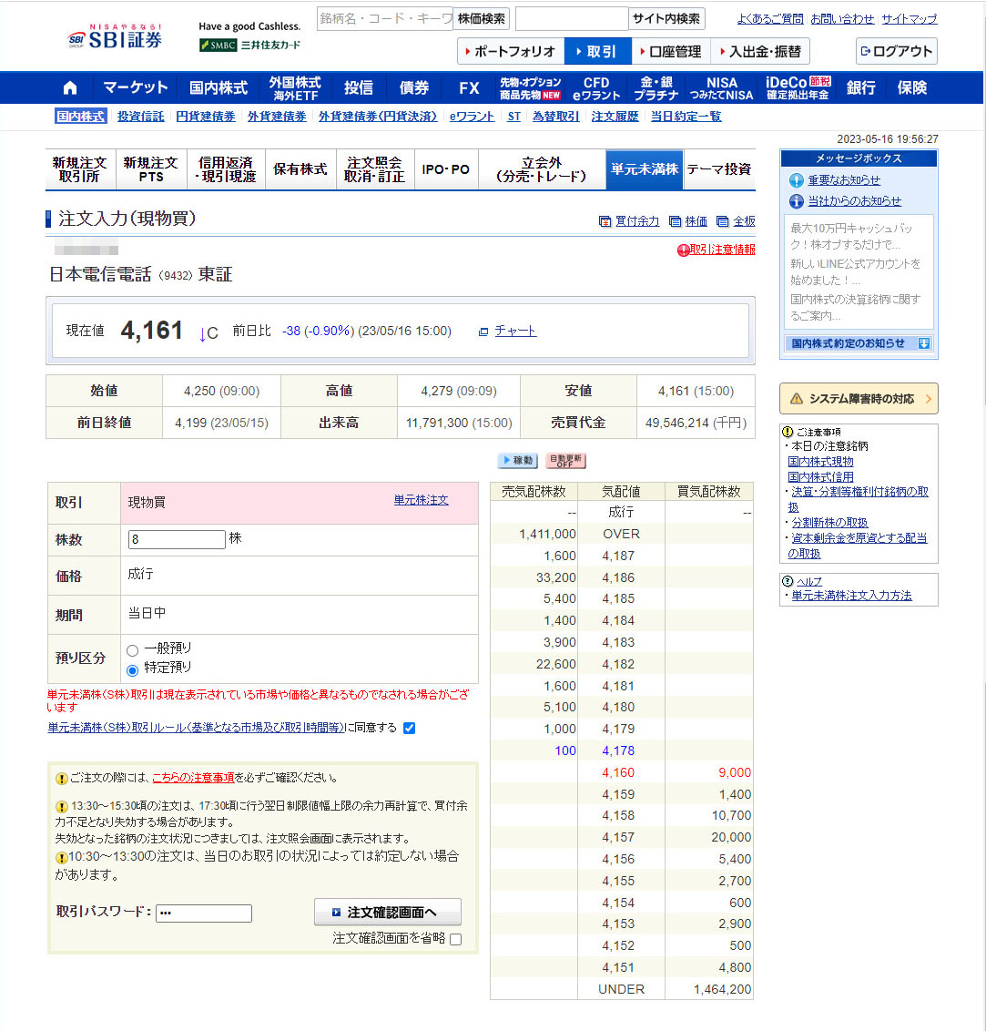Enable 注文確認画面を省略 checkbox

pyautogui.click(x=456, y=940)
